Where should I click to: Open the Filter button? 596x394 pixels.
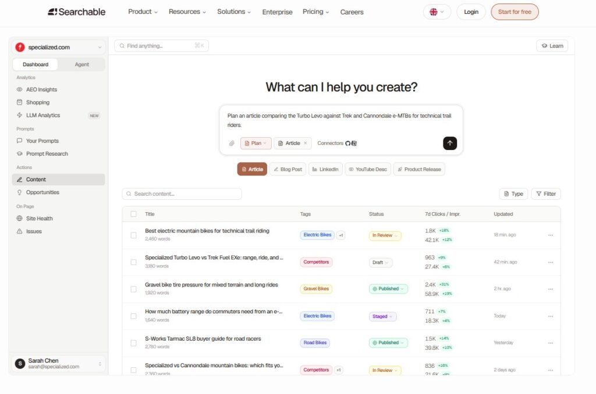pyautogui.click(x=546, y=194)
